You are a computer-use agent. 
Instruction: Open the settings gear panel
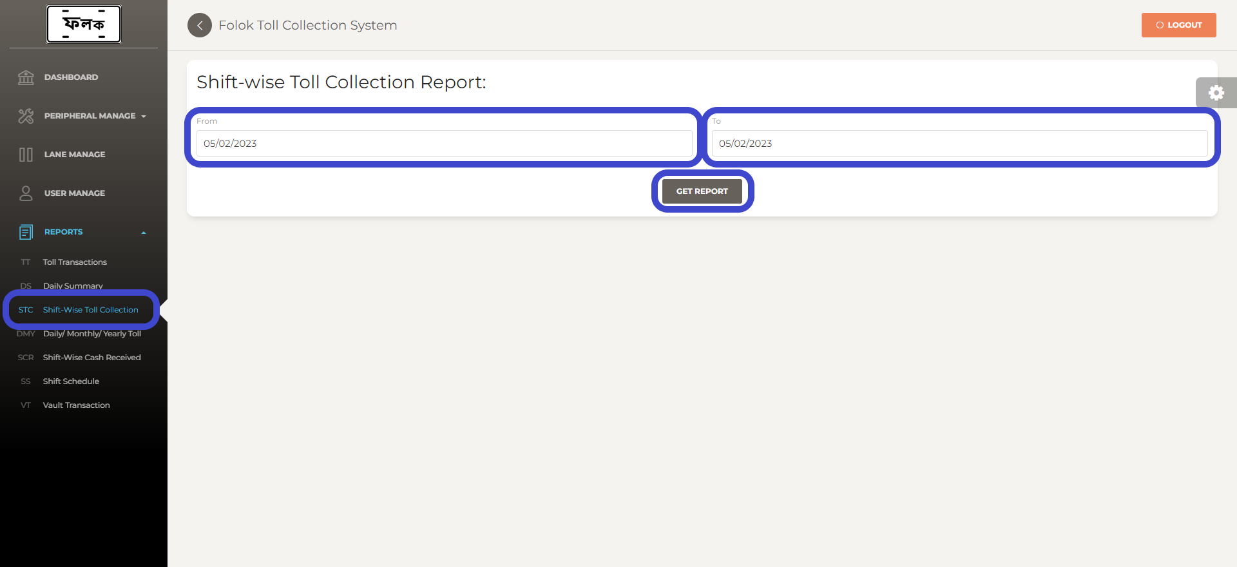point(1216,93)
